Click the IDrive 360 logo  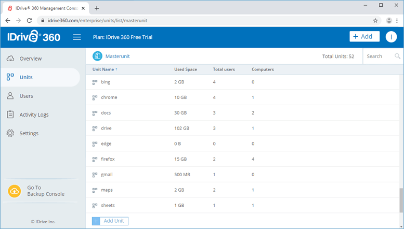[34, 37]
